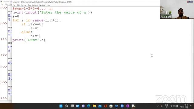Click the line 's=0'

coord(16,16)
